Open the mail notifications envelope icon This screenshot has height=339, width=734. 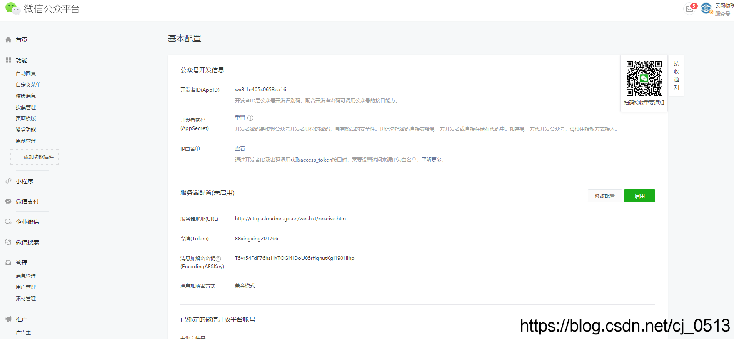coord(689,9)
